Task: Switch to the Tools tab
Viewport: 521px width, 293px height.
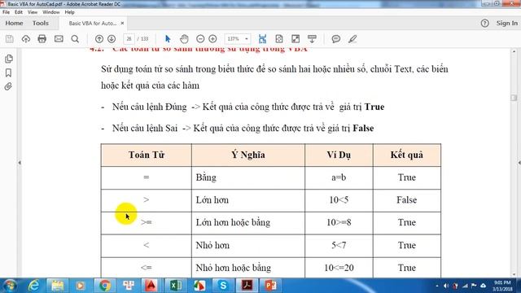Action: point(41,23)
